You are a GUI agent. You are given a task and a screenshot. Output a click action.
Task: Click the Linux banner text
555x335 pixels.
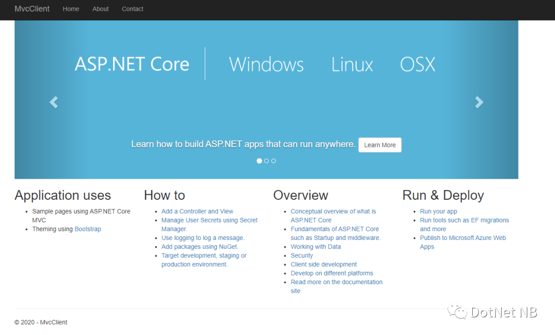pos(352,64)
